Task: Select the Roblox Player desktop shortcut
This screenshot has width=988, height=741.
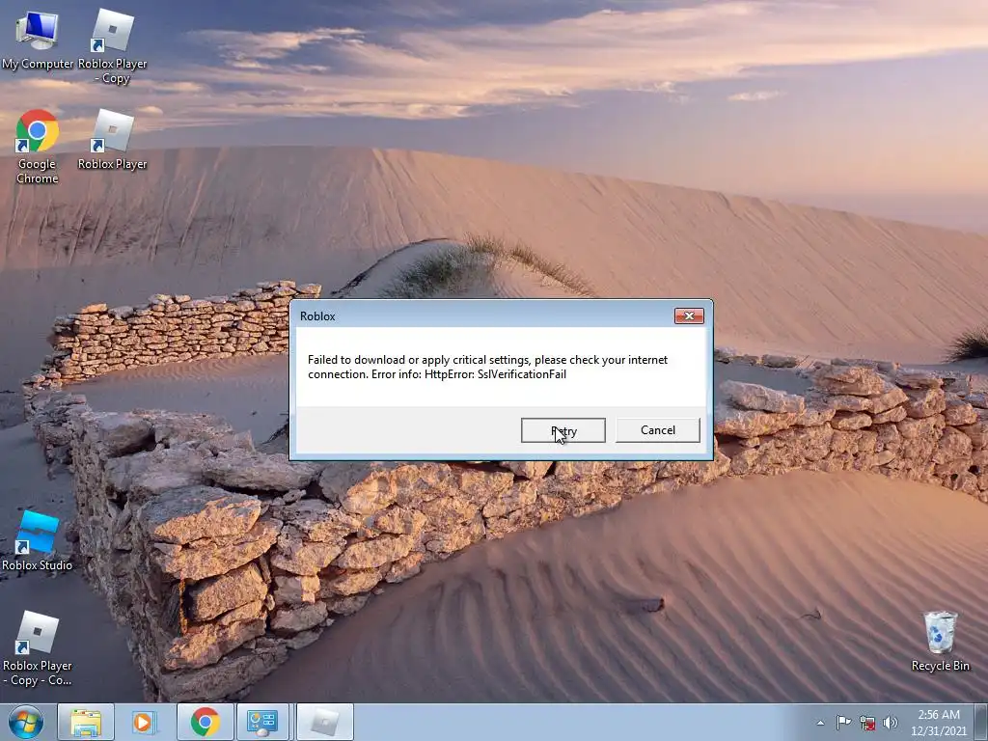Action: (x=112, y=139)
